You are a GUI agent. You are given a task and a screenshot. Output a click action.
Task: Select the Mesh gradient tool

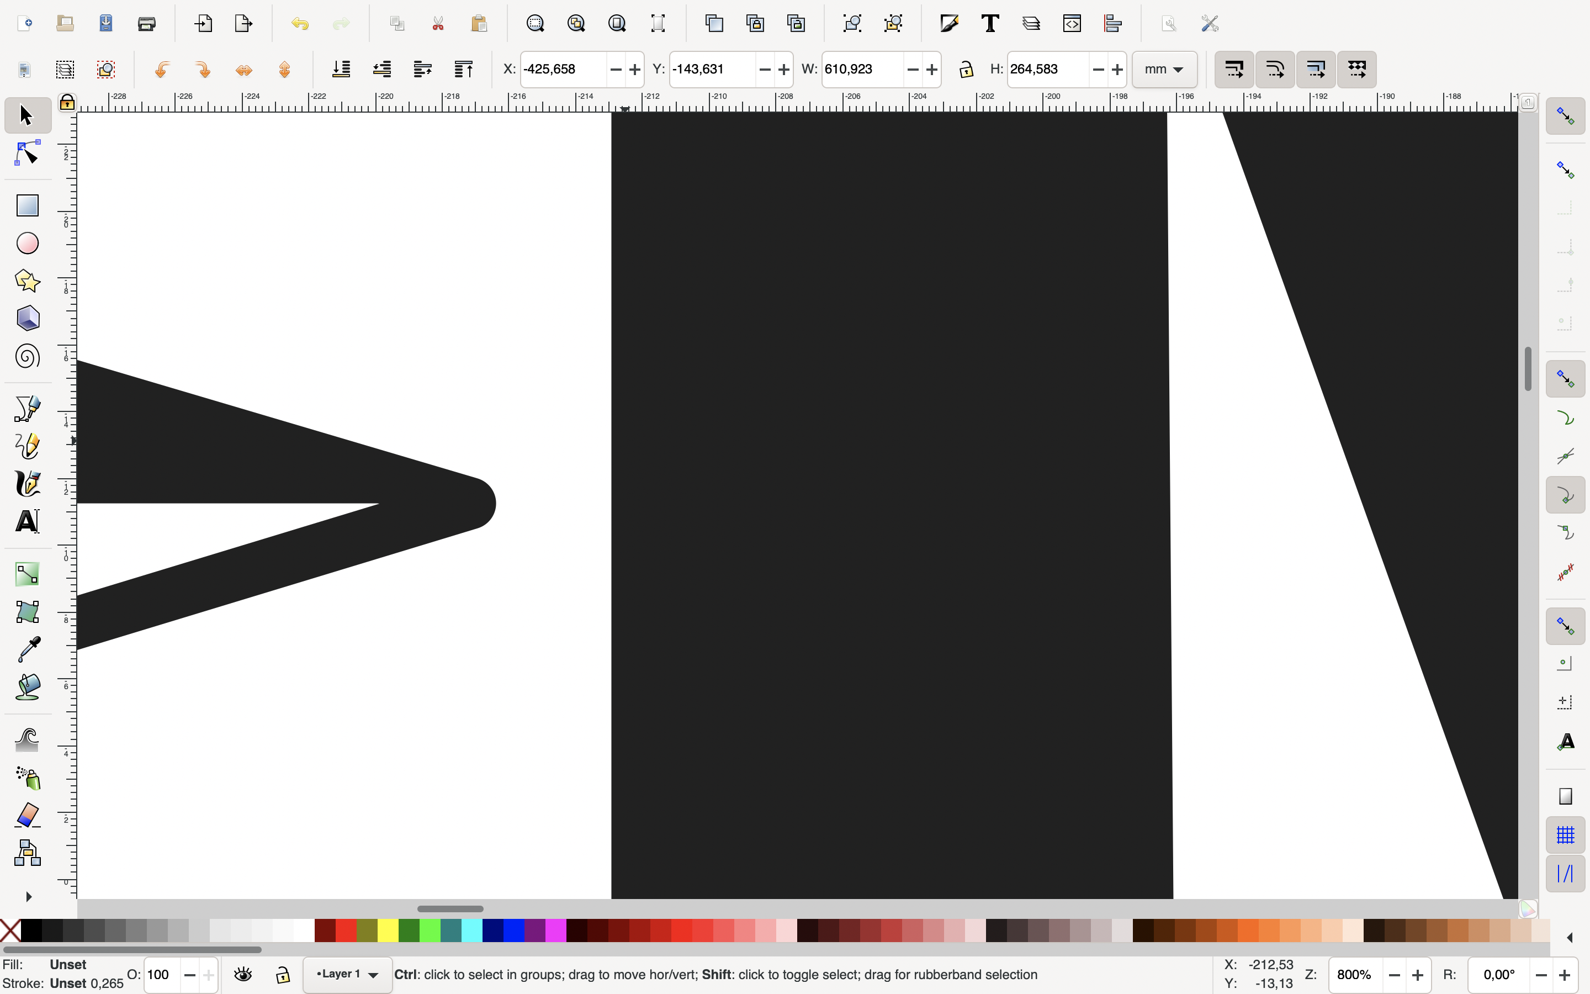[x=27, y=612]
